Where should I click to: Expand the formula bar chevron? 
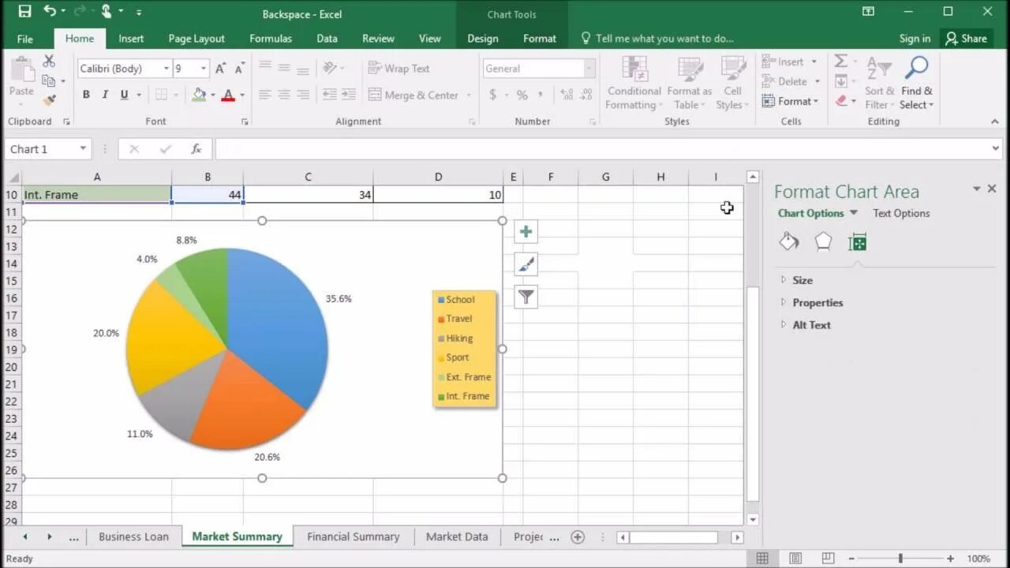996,148
